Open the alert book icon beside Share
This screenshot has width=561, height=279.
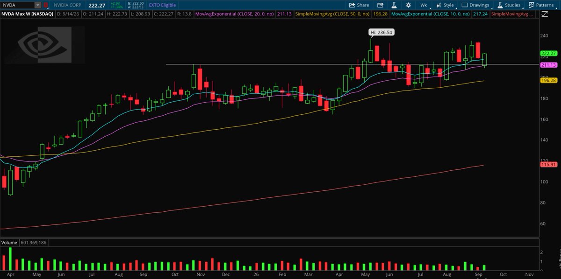point(380,5)
